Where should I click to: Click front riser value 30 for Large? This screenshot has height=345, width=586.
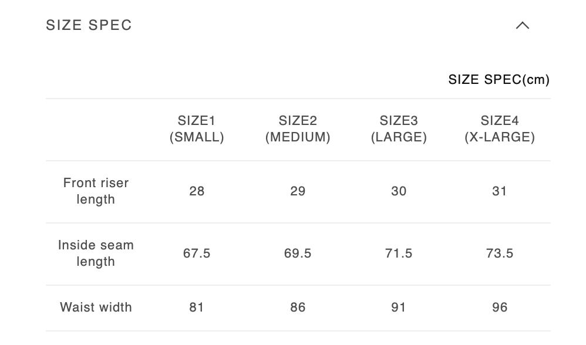coord(399,191)
